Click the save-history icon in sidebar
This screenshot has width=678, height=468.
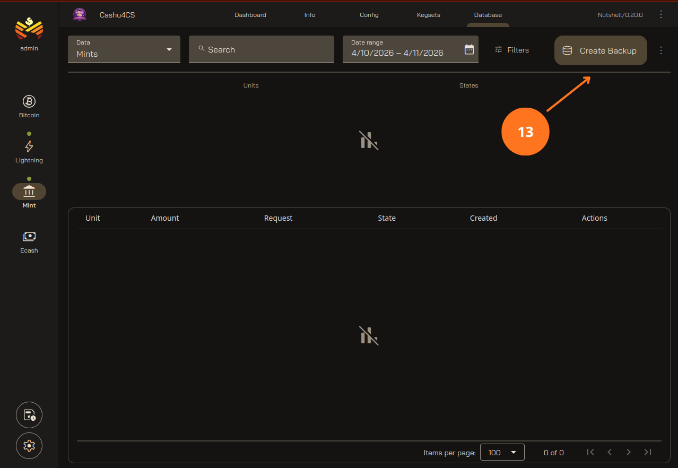[29, 415]
